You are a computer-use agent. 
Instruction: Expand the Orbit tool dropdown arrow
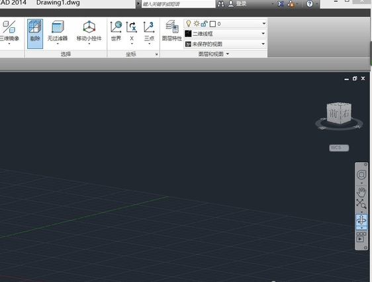pos(361,228)
